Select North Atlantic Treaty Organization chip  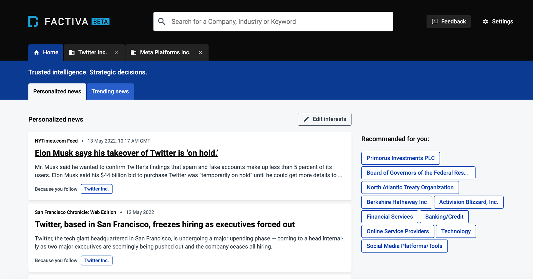pos(410,187)
